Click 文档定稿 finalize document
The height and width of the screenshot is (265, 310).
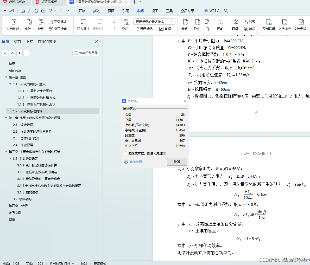click(x=301, y=25)
